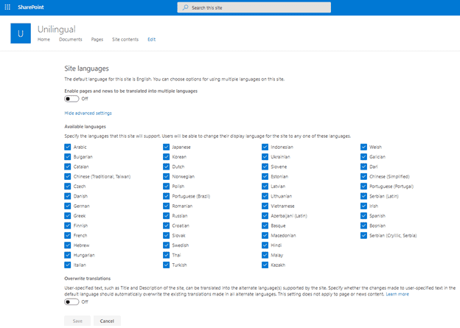This screenshot has height=328, width=460.
Task: Uncheck the Portuguese (Portugal) checkbox
Action: click(x=363, y=186)
